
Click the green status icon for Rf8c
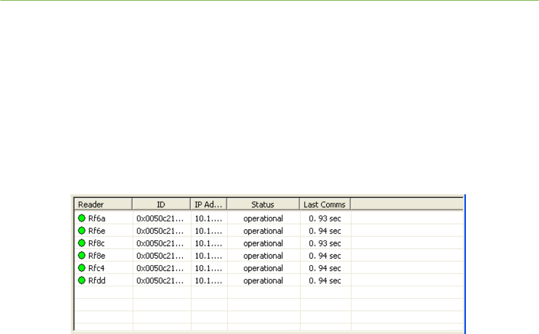tap(81, 243)
